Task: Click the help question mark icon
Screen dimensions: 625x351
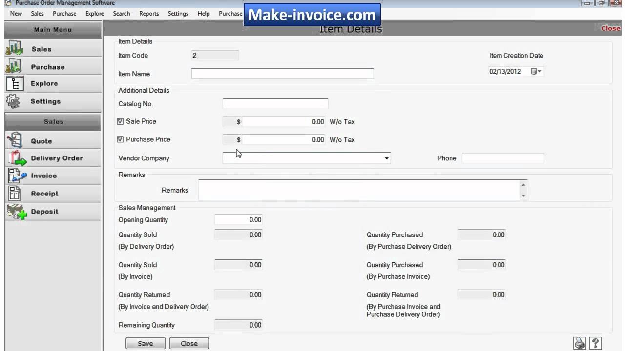Action: pos(595,343)
